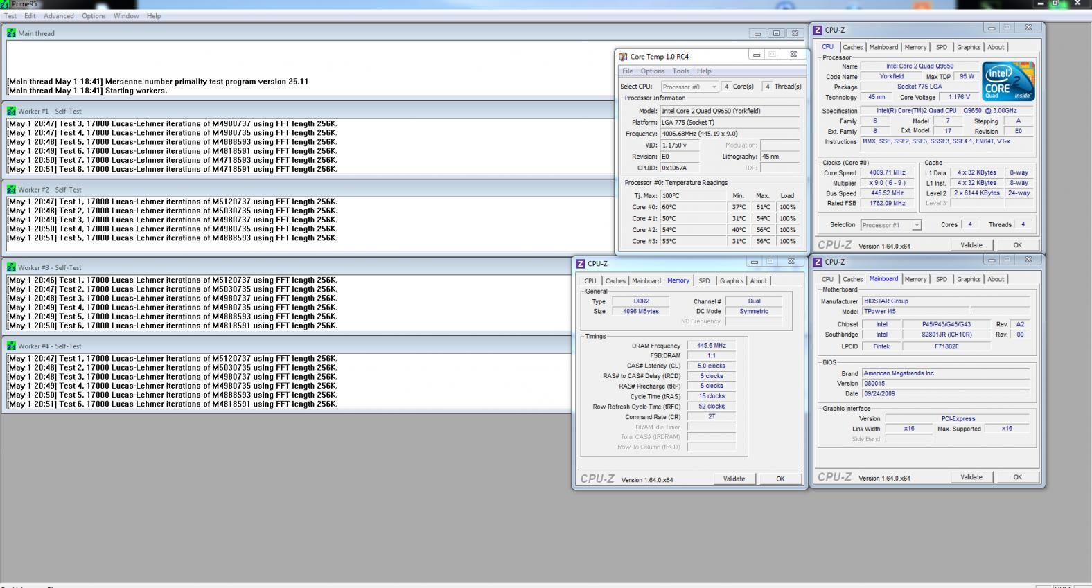Switch to Mainboard tab in top CPU-Z window
The height and width of the screenshot is (588, 1092).
pos(883,47)
